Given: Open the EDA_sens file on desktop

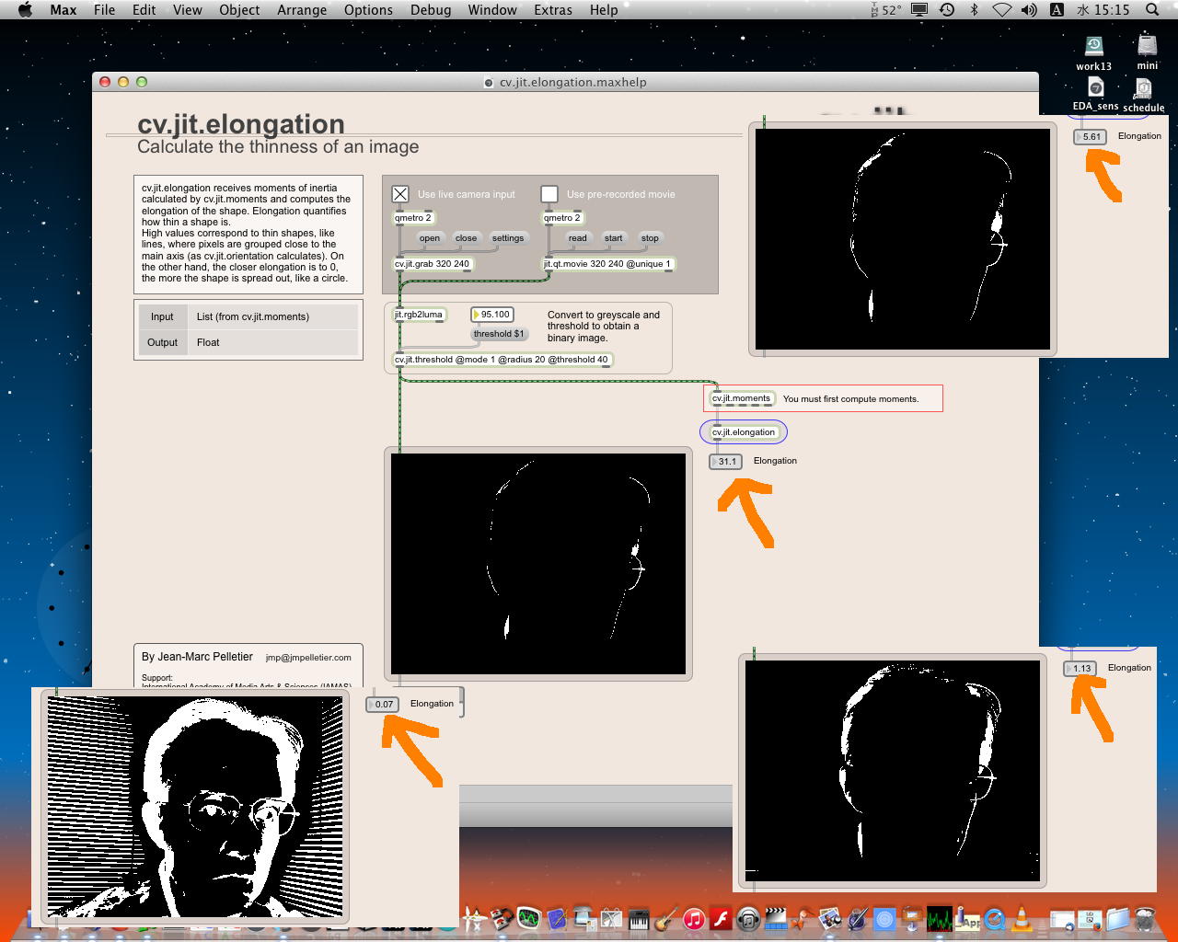Looking at the screenshot, I should [x=1095, y=89].
